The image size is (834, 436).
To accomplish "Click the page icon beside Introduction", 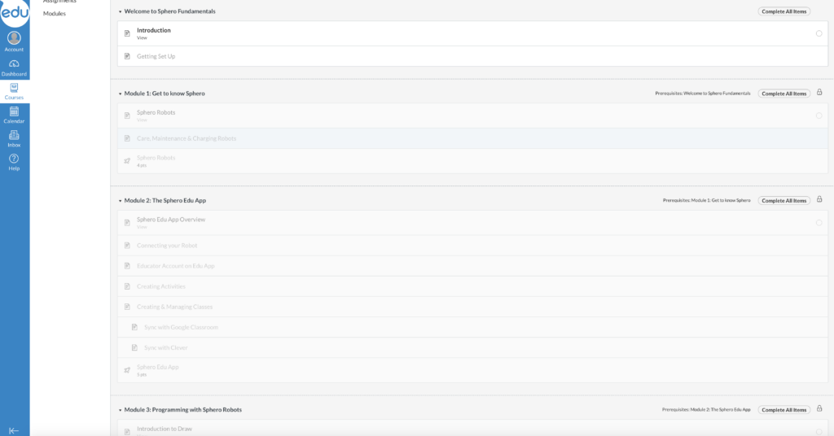I will point(127,33).
